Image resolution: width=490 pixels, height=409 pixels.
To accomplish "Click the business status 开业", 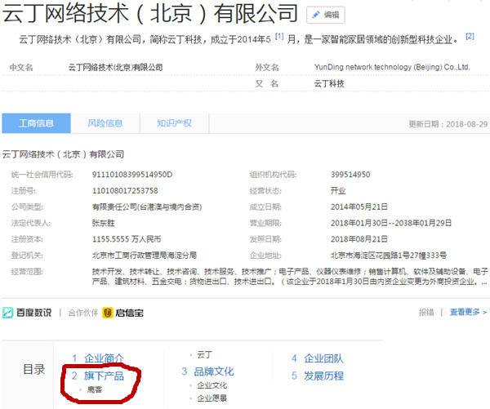I will coord(338,190).
